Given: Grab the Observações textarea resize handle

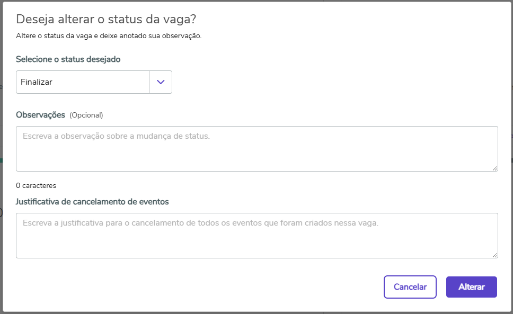Looking at the screenshot, I should 495,168.
